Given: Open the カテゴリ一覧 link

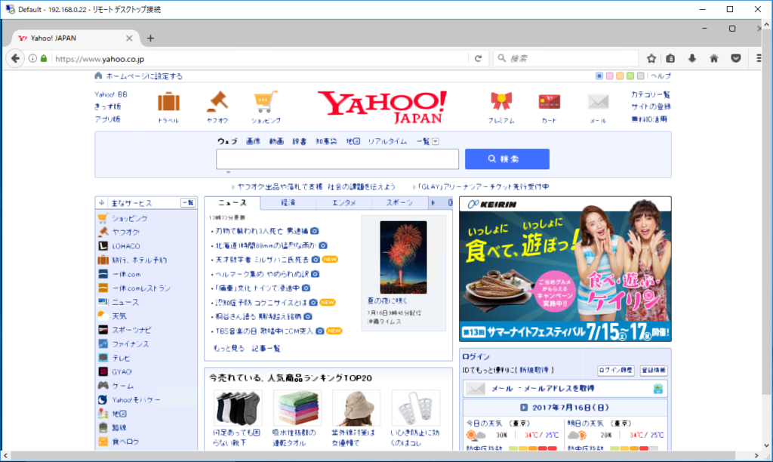Looking at the screenshot, I should click(651, 94).
